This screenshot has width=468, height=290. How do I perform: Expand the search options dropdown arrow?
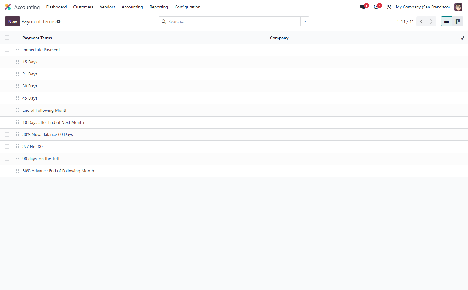click(305, 21)
